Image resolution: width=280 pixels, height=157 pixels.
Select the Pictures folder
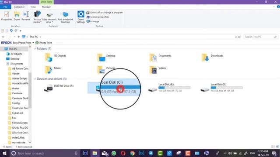click(106, 70)
